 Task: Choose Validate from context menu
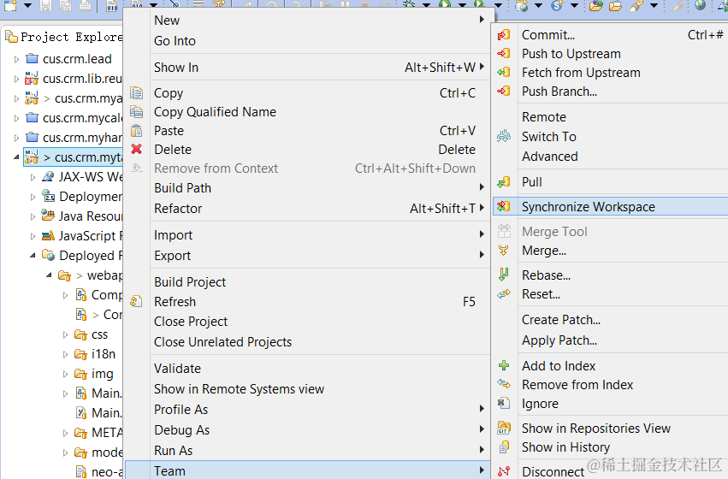[320, 368]
